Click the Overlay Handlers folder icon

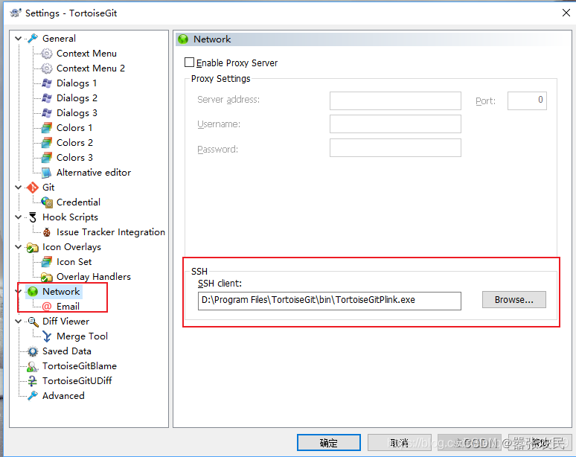(47, 277)
